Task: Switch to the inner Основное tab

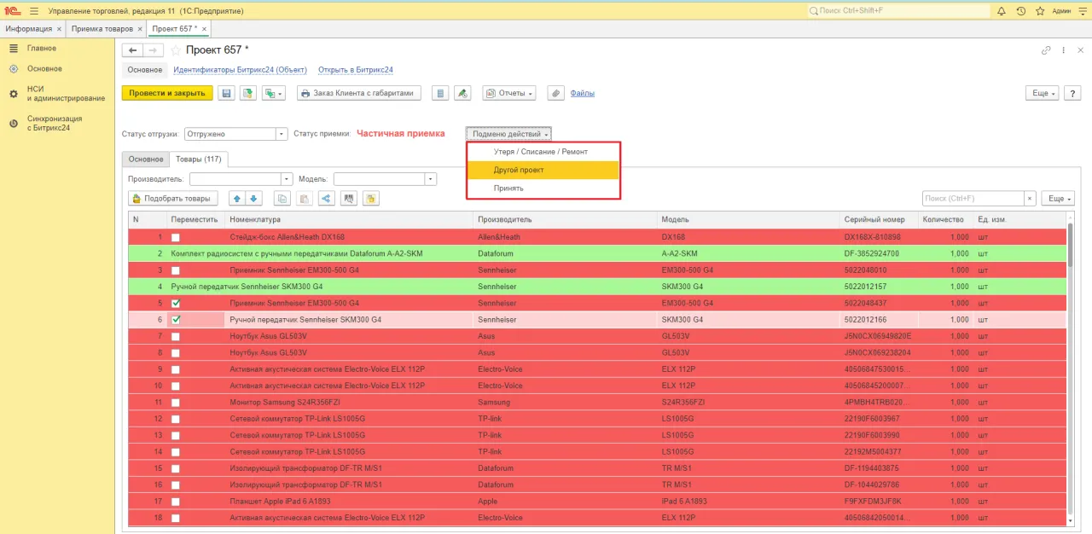Action: point(146,160)
